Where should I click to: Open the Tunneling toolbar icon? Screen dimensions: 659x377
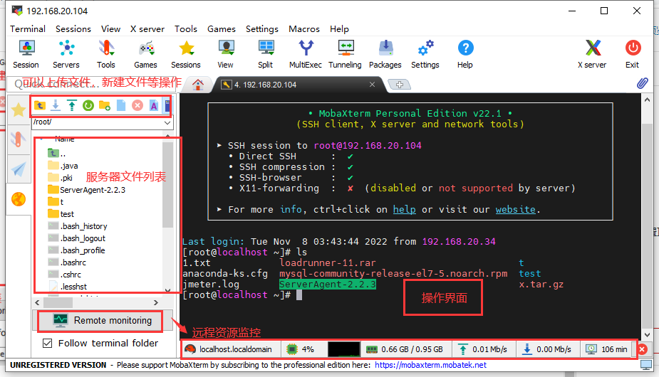[345, 54]
